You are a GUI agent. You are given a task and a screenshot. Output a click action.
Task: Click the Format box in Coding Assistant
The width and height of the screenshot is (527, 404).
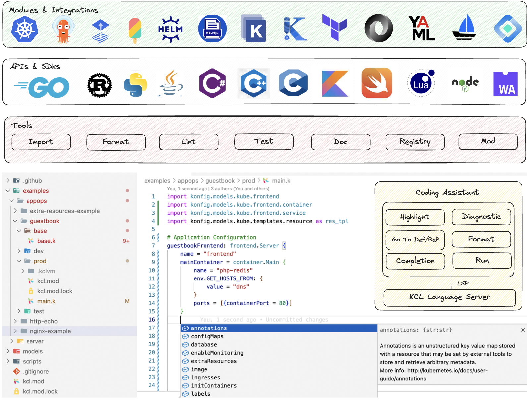tap(481, 239)
